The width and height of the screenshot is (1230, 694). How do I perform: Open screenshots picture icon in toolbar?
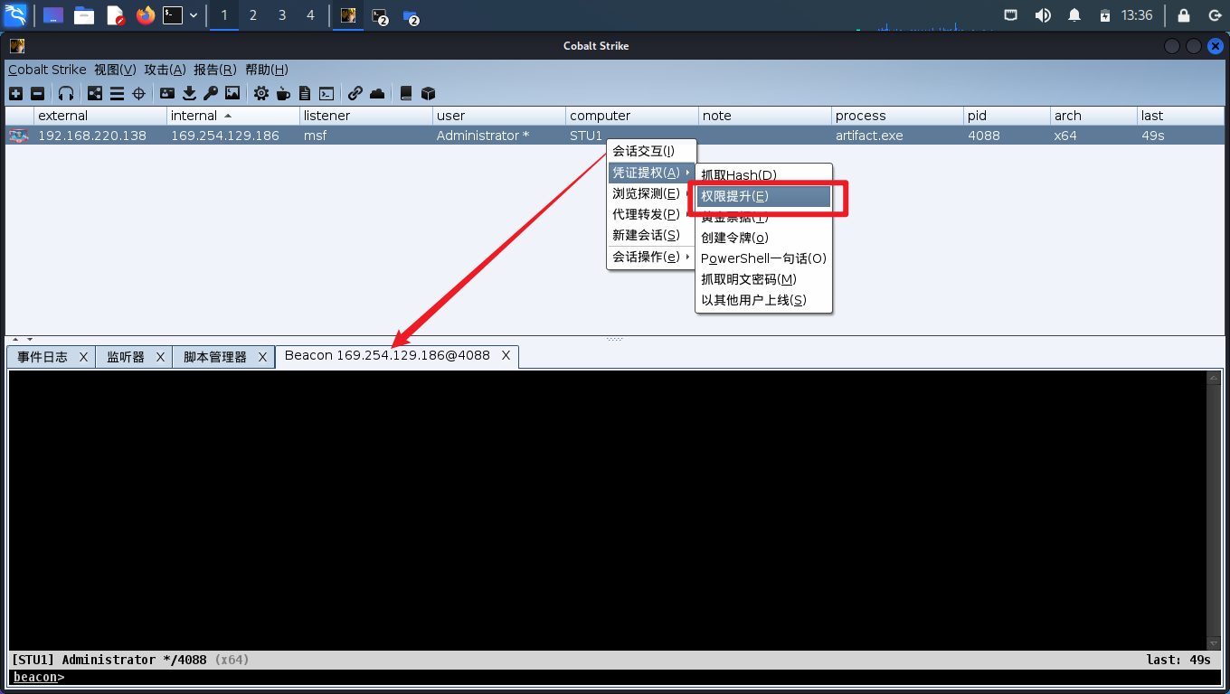[232, 93]
